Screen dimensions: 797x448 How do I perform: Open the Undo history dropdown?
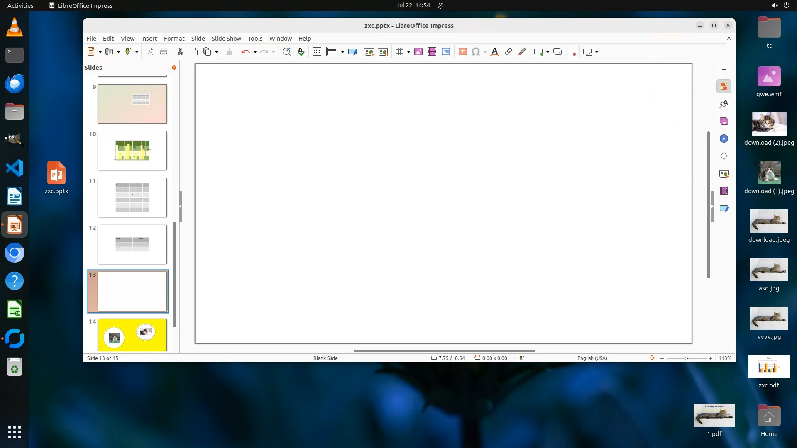[255, 52]
